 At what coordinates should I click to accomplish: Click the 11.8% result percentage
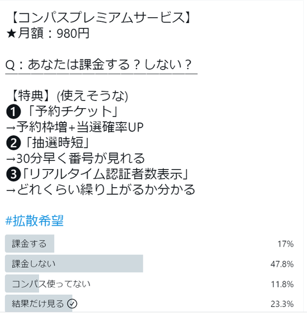[282, 285]
